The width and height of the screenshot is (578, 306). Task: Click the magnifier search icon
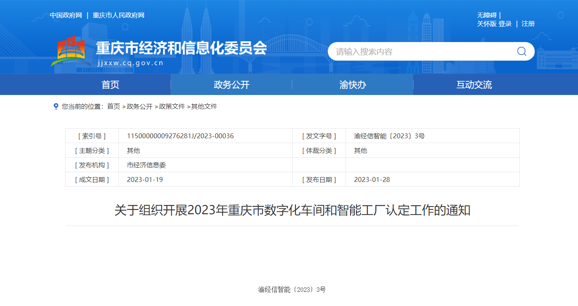[x=521, y=51]
